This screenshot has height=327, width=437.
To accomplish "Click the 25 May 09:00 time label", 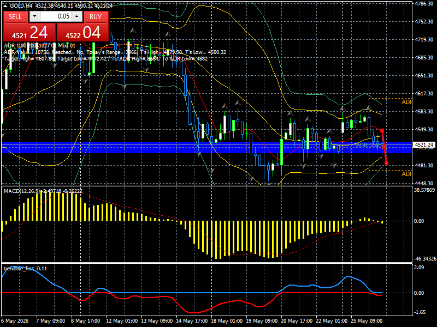I will [367, 321].
